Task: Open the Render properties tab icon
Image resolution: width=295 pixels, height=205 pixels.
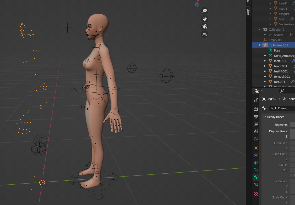Action: tap(256, 109)
